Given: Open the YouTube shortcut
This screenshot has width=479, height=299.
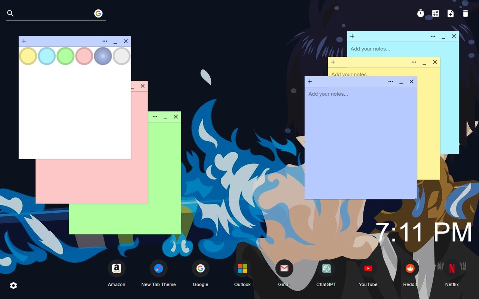Looking at the screenshot, I should [368, 274].
